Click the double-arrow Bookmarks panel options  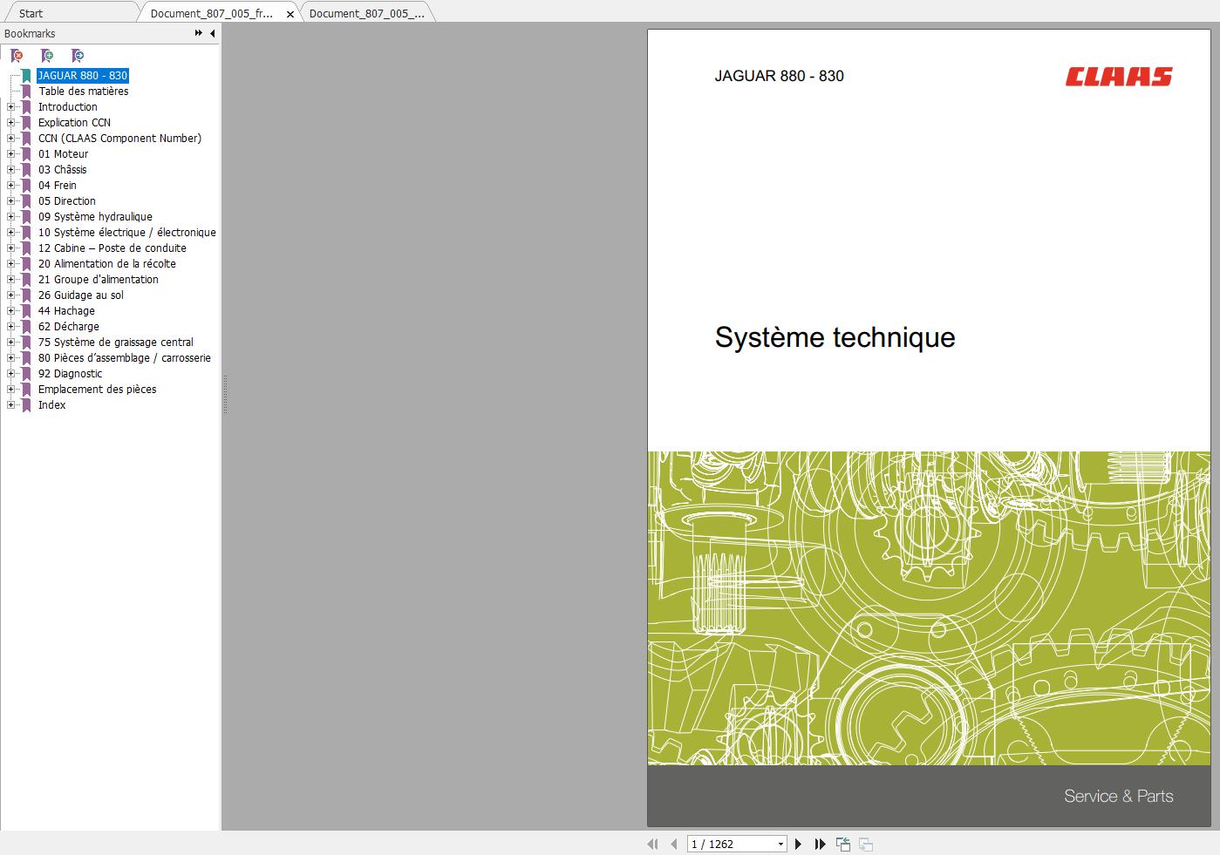199,33
